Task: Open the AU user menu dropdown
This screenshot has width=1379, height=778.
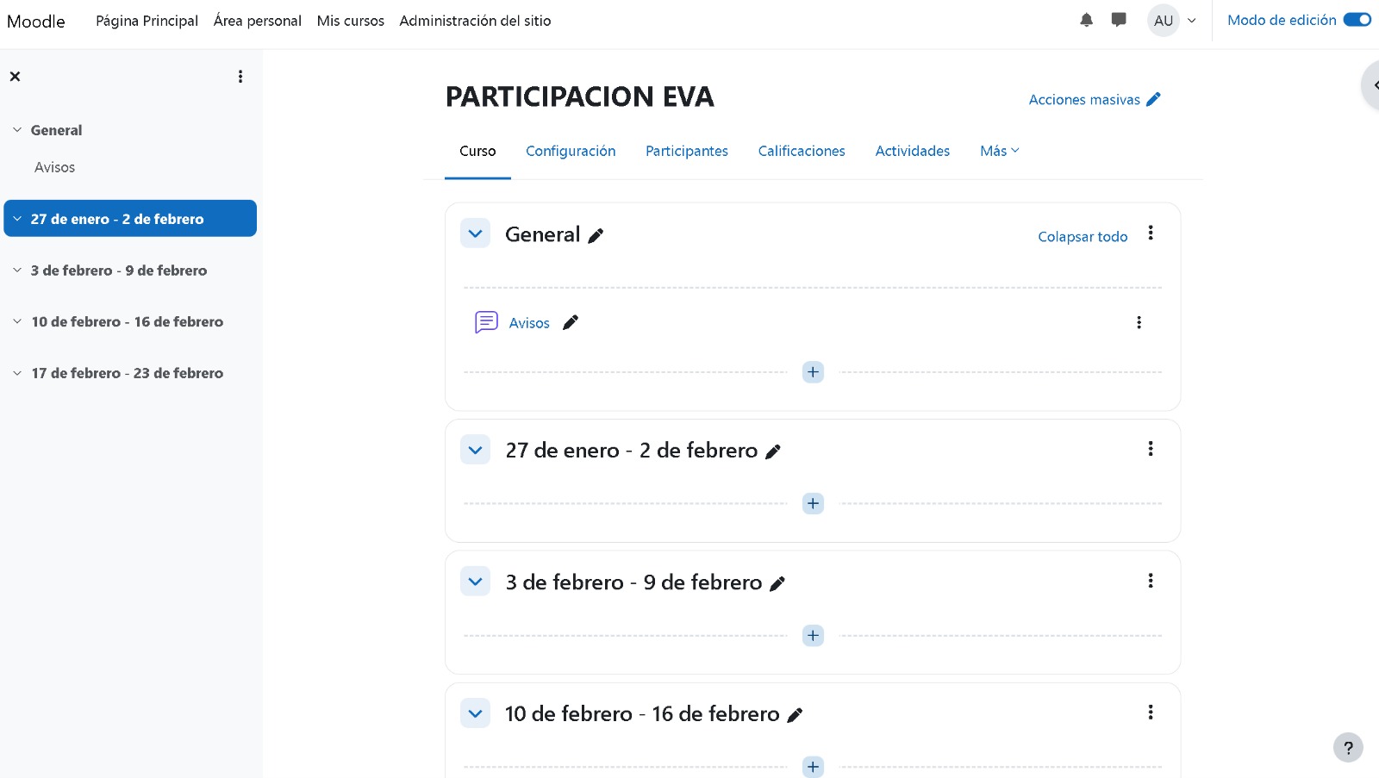Action: 1172,21
